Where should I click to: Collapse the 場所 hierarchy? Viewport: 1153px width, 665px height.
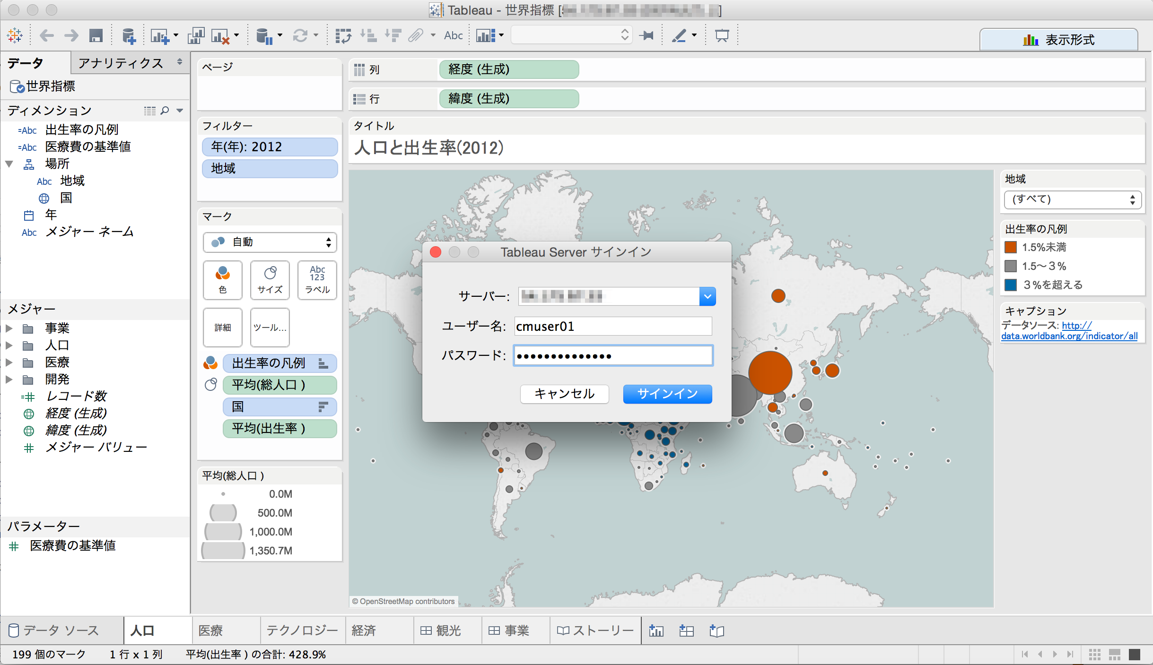pyautogui.click(x=9, y=164)
